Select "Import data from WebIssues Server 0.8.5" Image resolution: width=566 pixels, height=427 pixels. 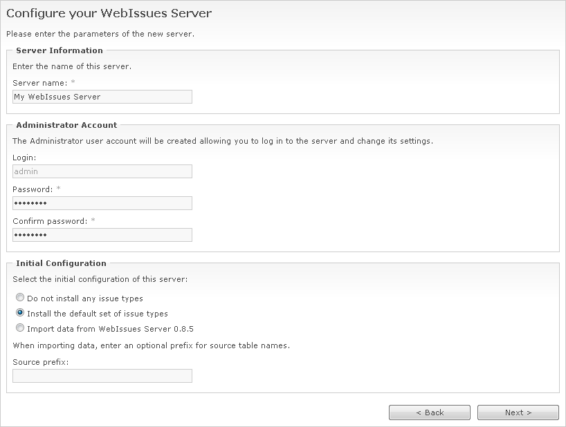point(21,328)
